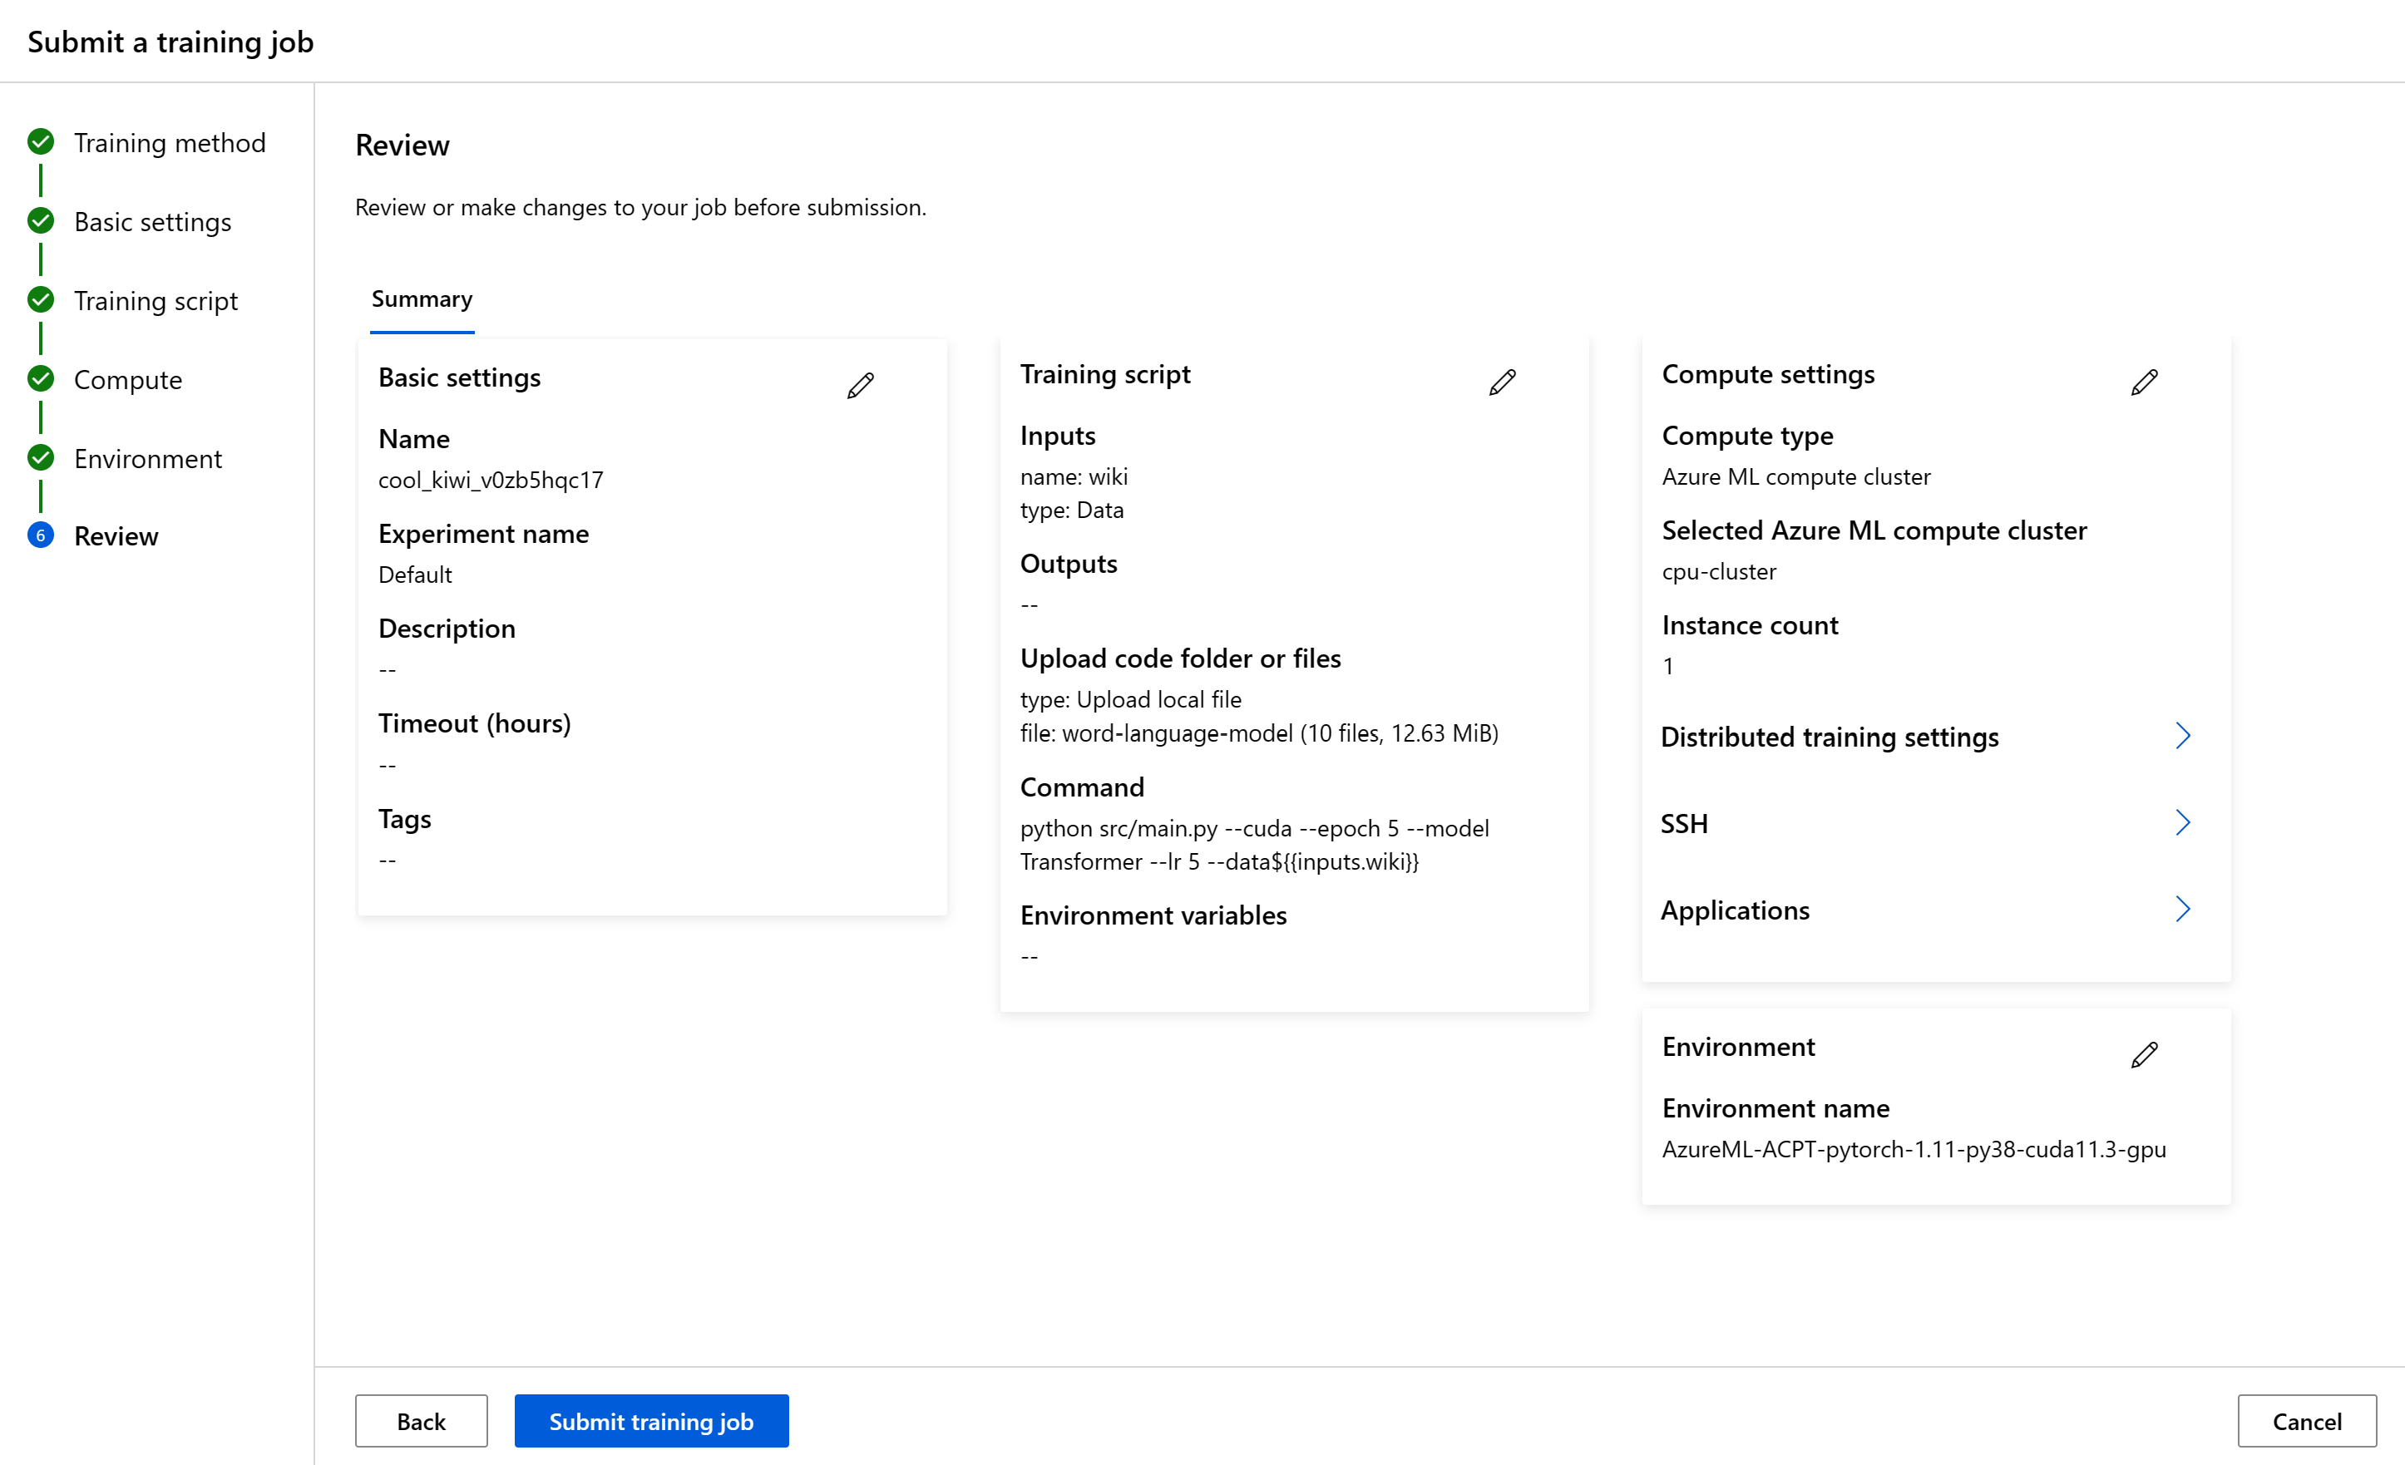The image size is (2405, 1465).
Task: Go back to the previous step
Action: (x=421, y=1420)
